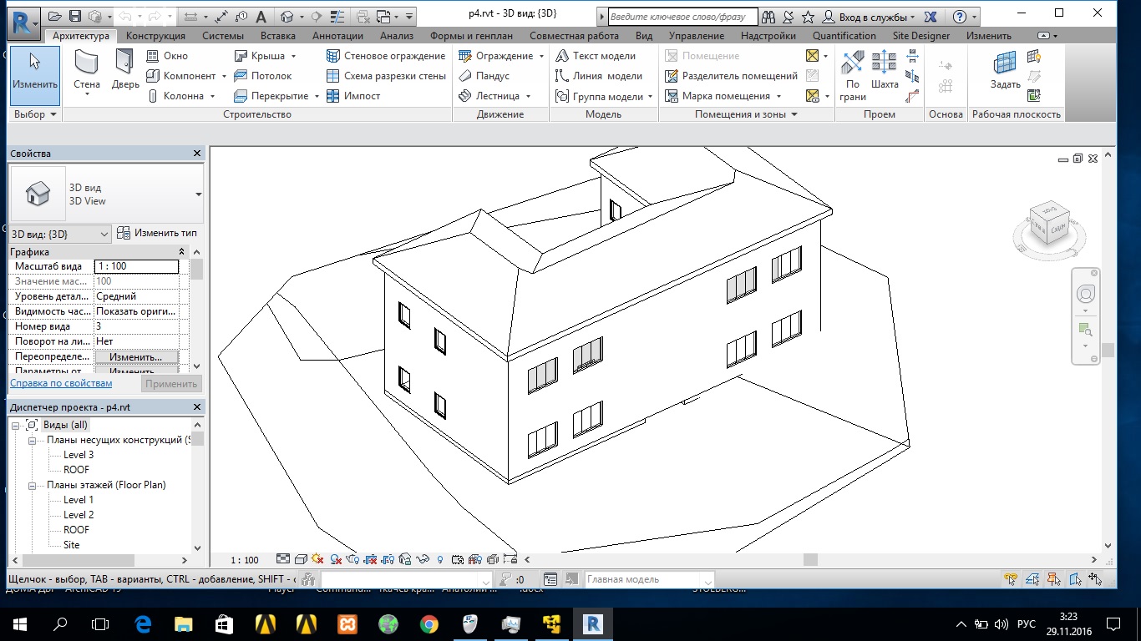Switch to the Вставка ribbon tab
The width and height of the screenshot is (1141, 641).
pos(278,36)
